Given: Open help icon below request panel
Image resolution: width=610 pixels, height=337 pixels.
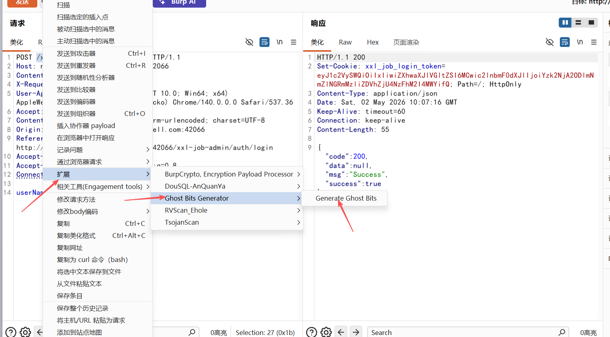Looking at the screenshot, I should 11,332.
